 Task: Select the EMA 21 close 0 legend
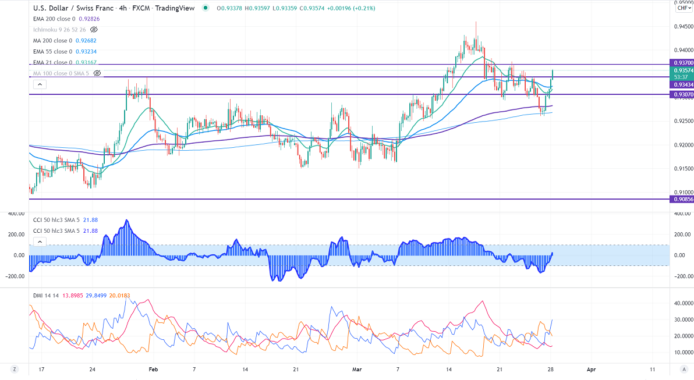click(52, 62)
